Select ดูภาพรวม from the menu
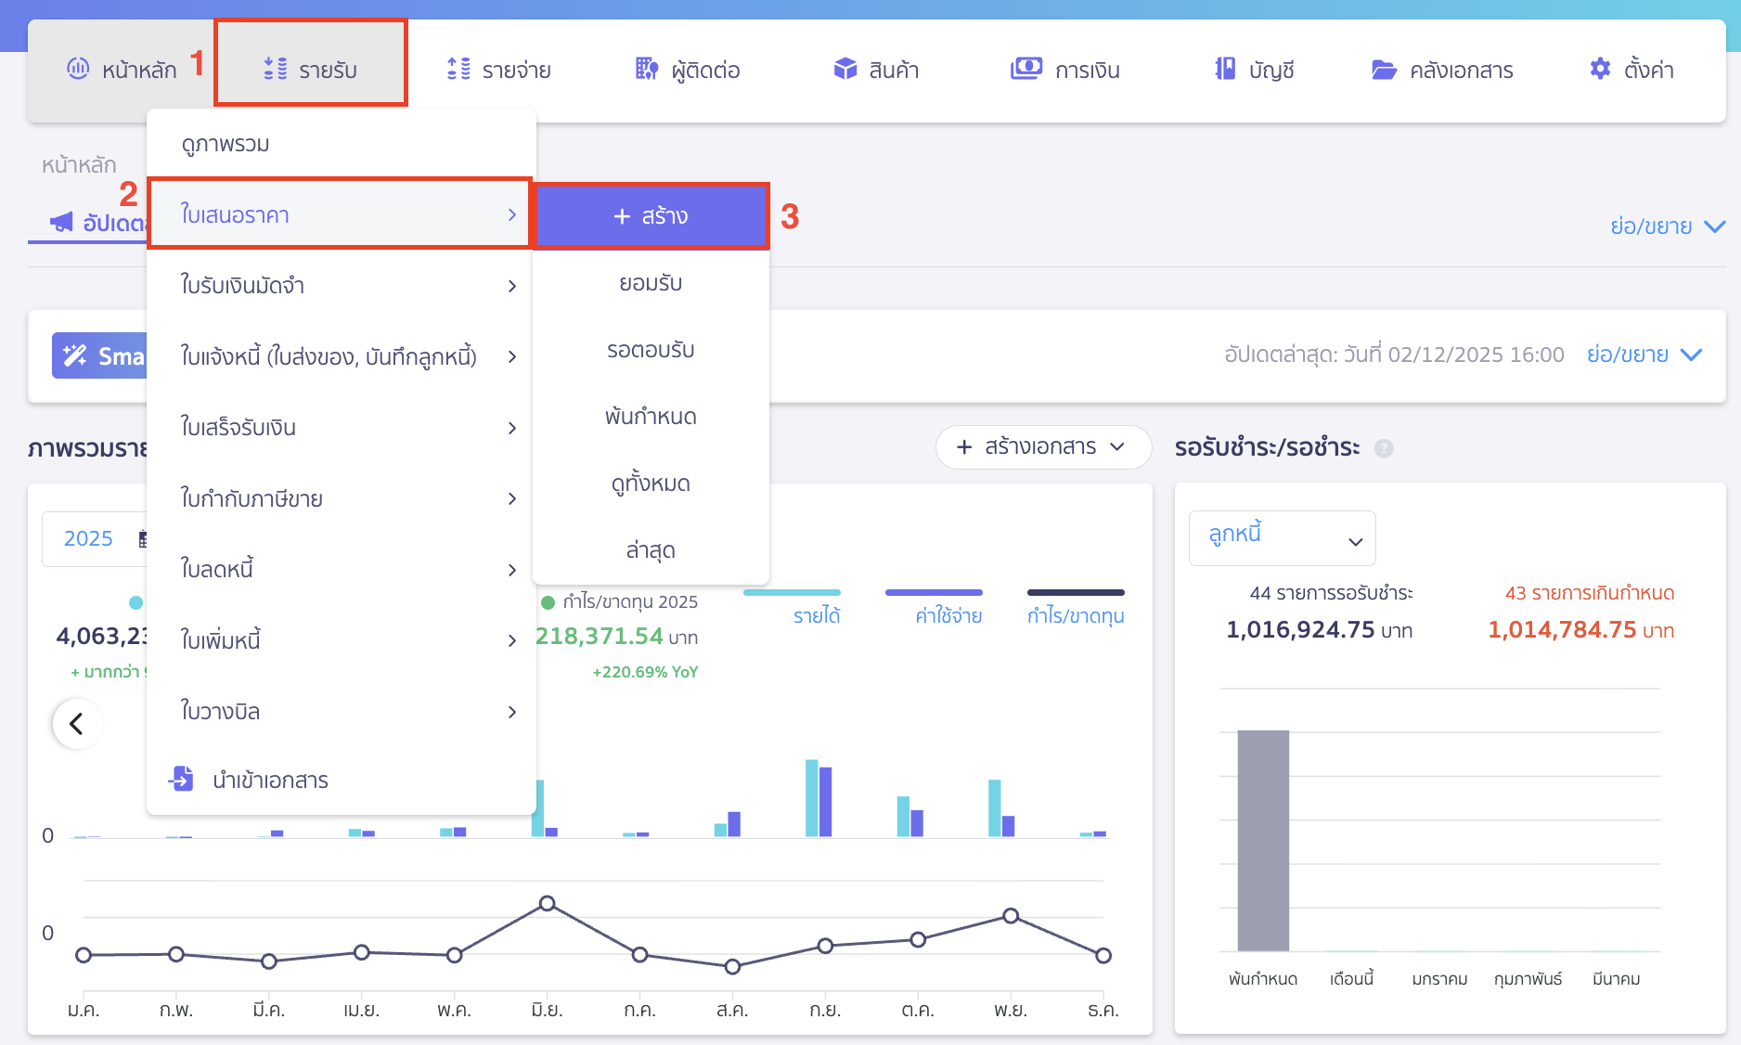The image size is (1741, 1045). pyautogui.click(x=226, y=144)
